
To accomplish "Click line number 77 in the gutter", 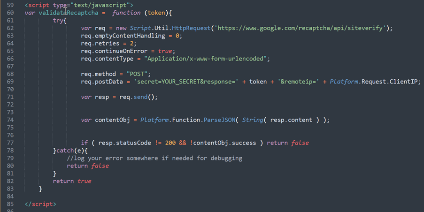I will 10,143.
